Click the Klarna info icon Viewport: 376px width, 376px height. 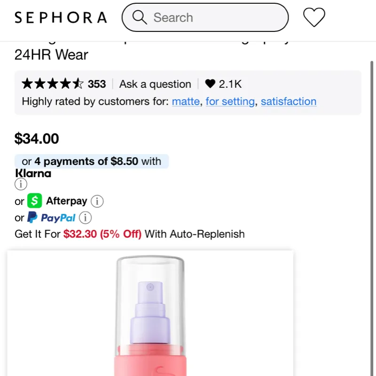21,185
